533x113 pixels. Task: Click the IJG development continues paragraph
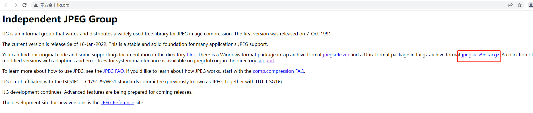98,92
